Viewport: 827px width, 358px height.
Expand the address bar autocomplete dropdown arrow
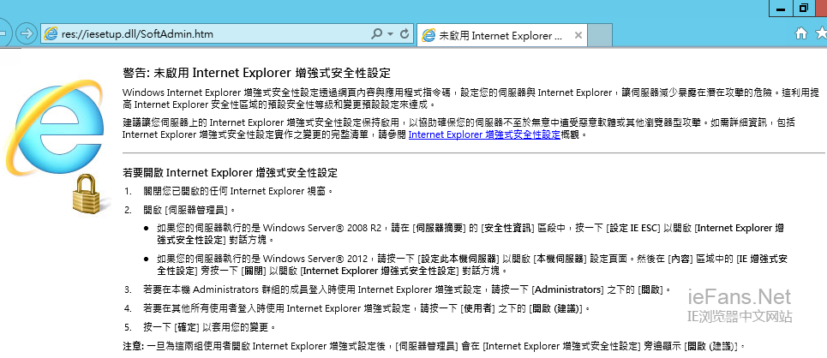(x=390, y=33)
